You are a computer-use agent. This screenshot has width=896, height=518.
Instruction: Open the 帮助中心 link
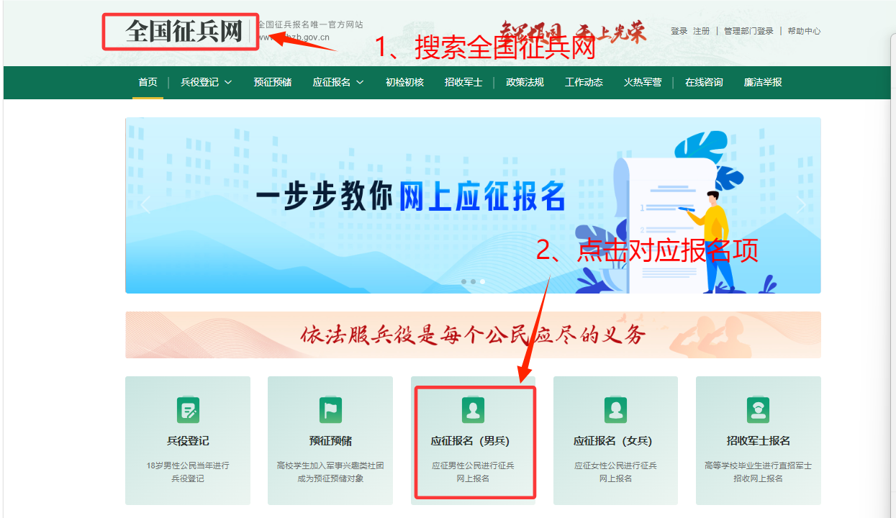[804, 32]
